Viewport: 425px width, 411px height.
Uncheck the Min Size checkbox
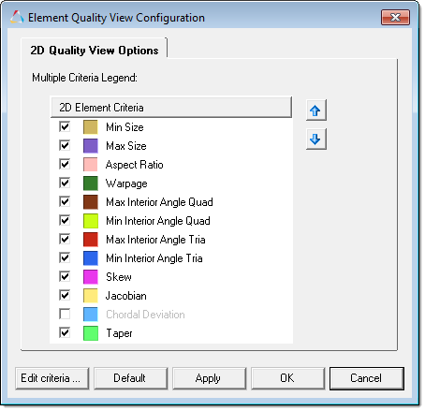(x=65, y=126)
